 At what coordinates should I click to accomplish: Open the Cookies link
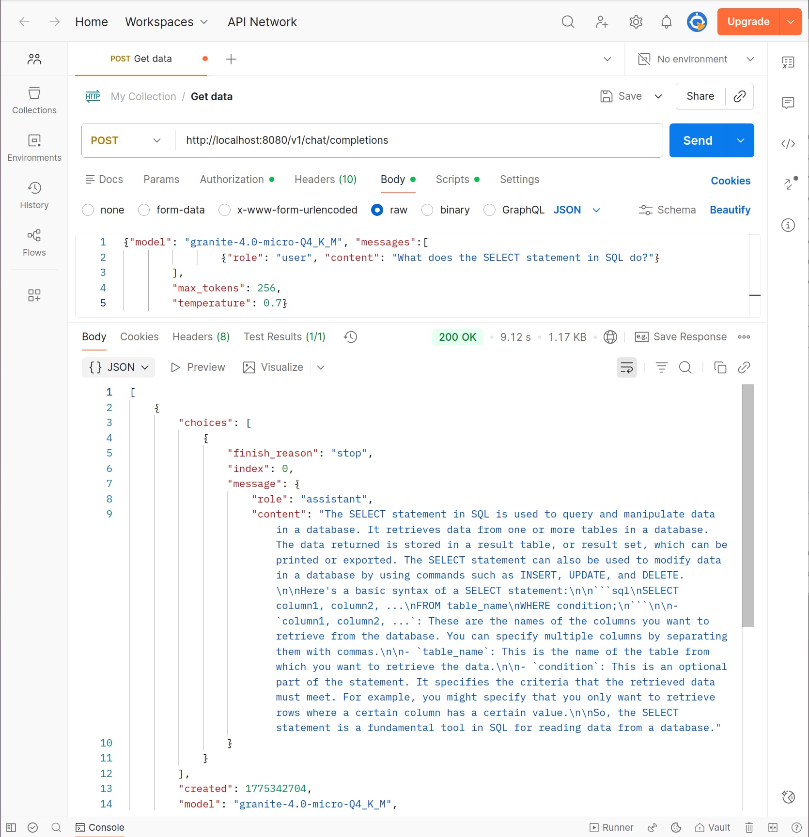pyautogui.click(x=731, y=181)
